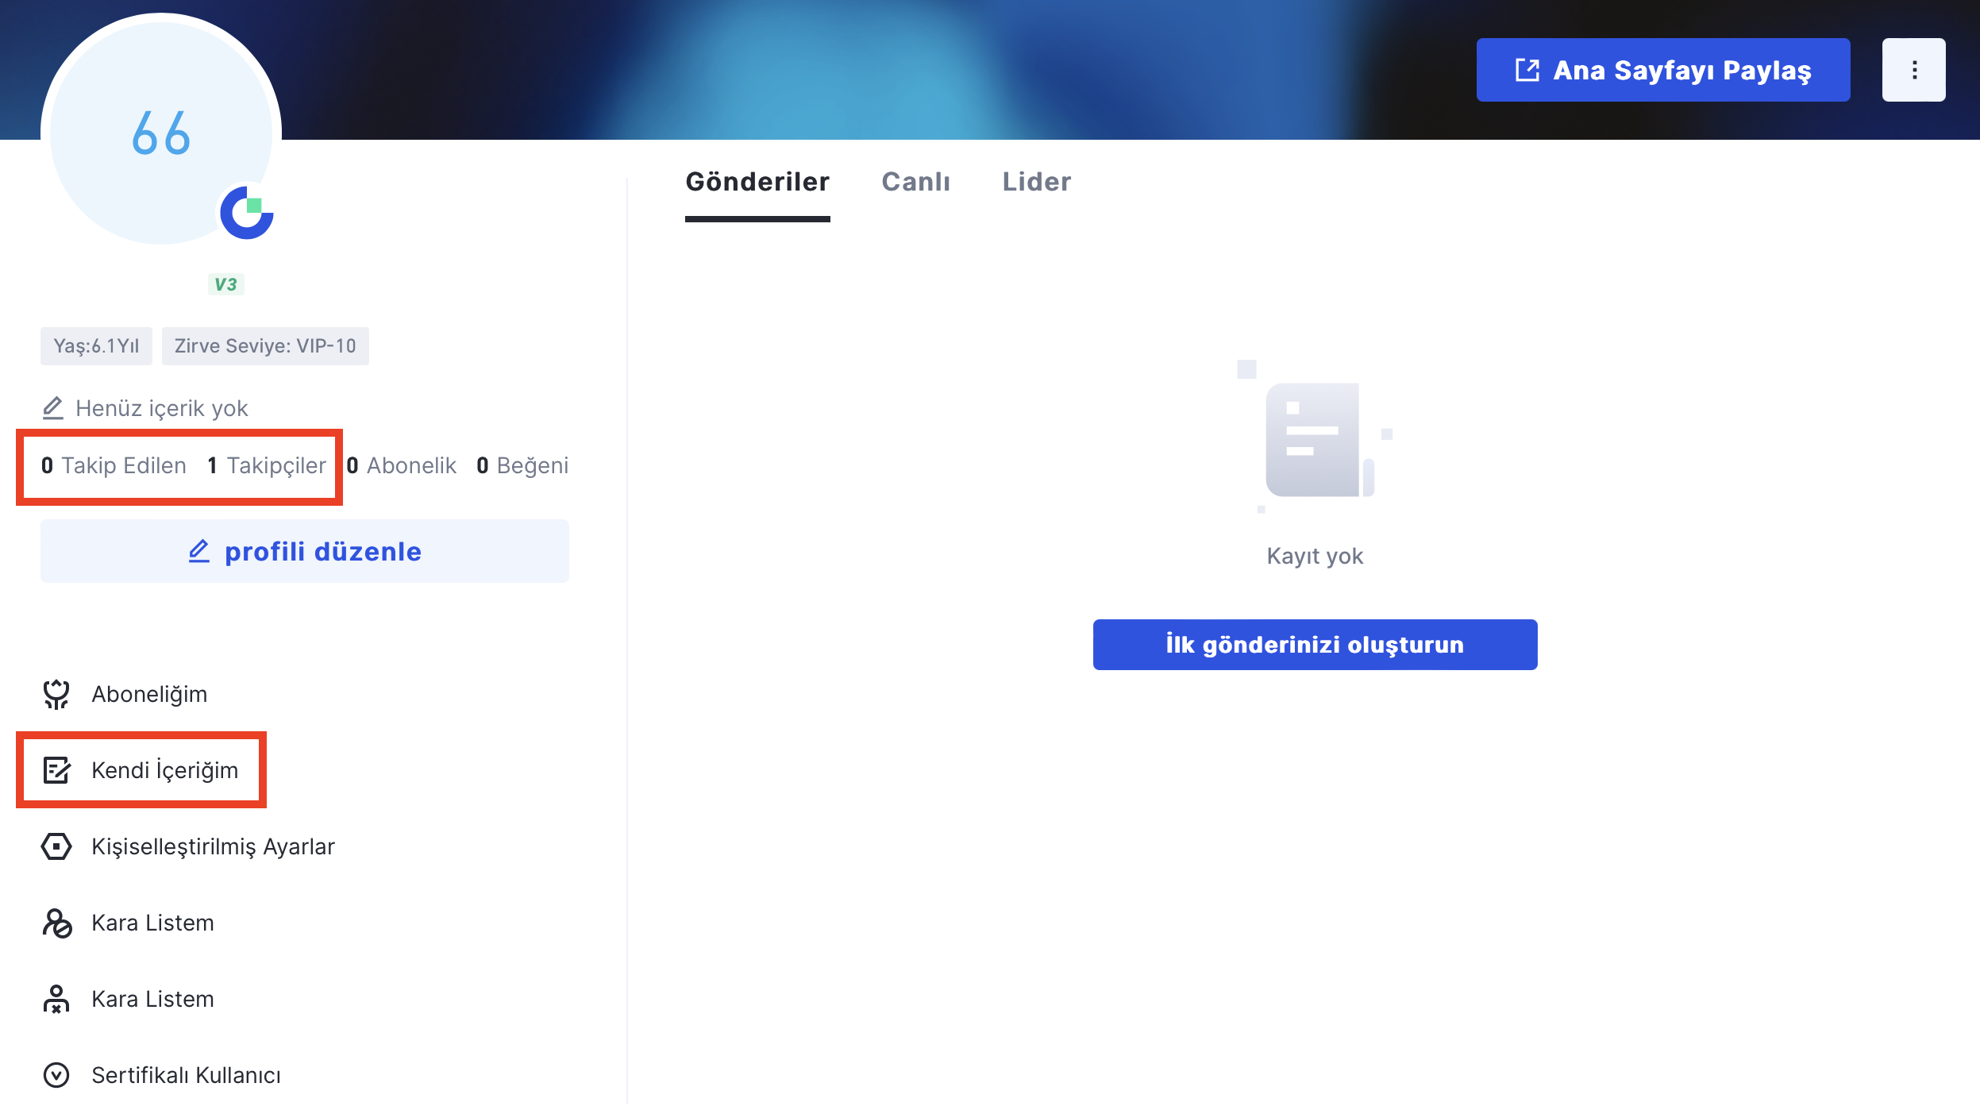The height and width of the screenshot is (1110, 1980).
Task: Switch to the Lider tab
Action: tap(1036, 182)
